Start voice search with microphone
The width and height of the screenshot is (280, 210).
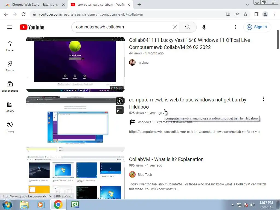point(204,27)
